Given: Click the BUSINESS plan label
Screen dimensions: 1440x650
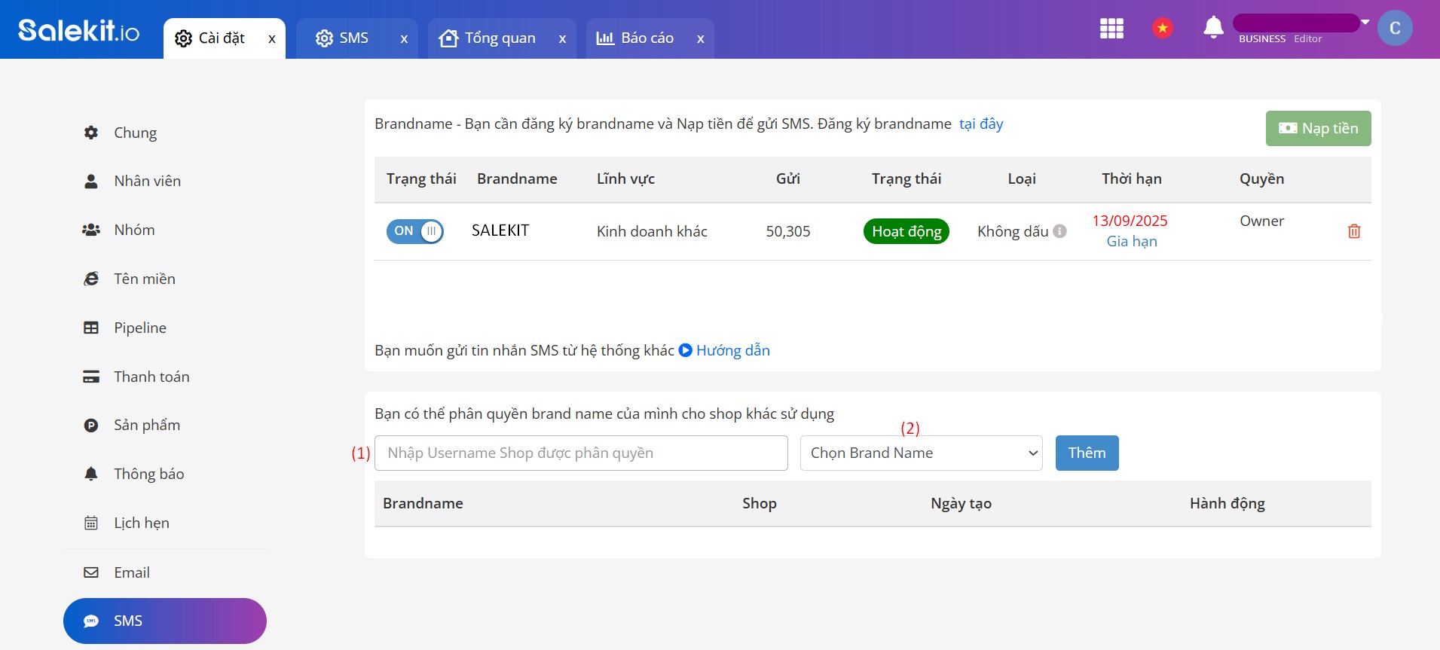Looking at the screenshot, I should (x=1262, y=38).
